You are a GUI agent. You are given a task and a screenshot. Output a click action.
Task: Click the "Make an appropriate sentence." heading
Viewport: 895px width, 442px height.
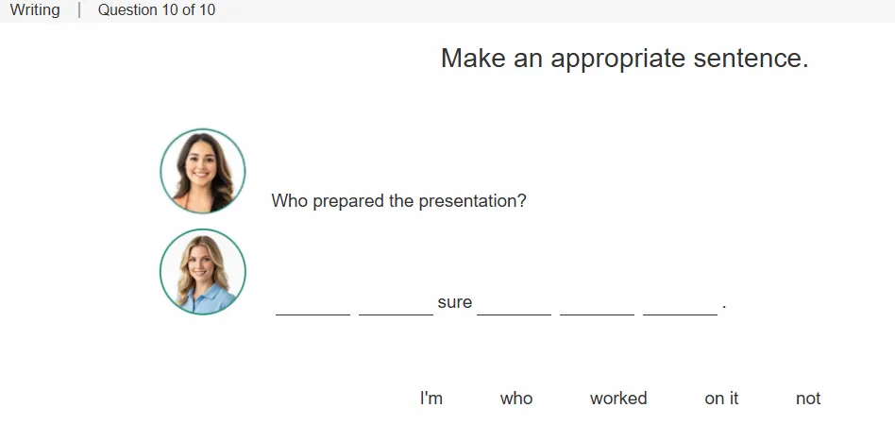[624, 58]
